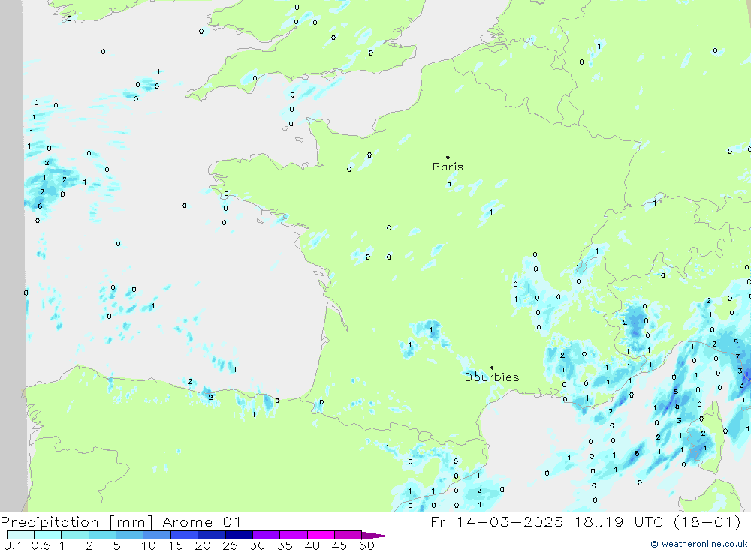This screenshot has height=550, width=751.
Task: Click the legend label '50'
Action: coord(366,545)
